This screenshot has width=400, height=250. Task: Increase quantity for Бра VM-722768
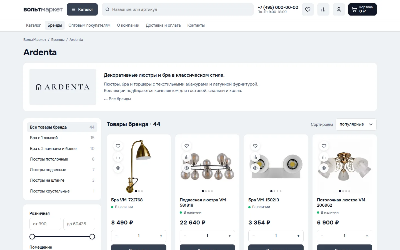pyautogui.click(x=161, y=236)
